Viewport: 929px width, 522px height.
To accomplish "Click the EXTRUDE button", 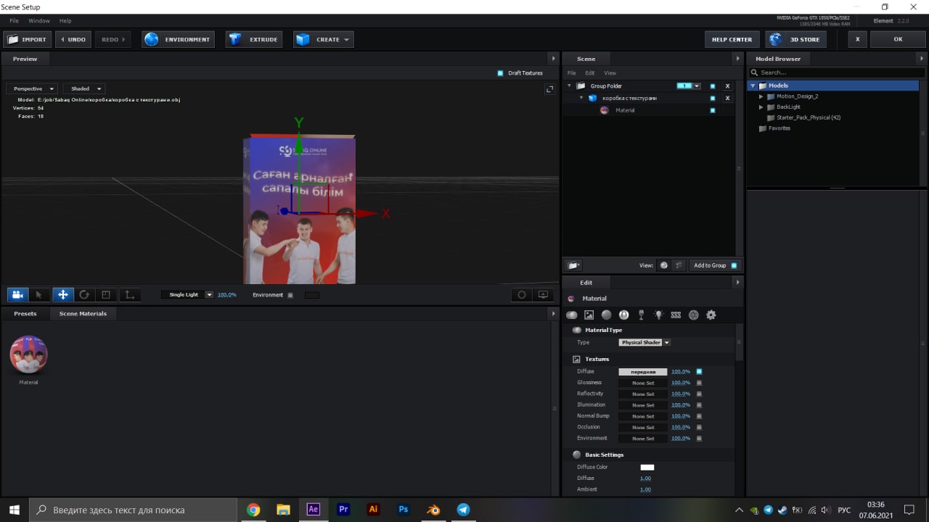I will tap(254, 39).
